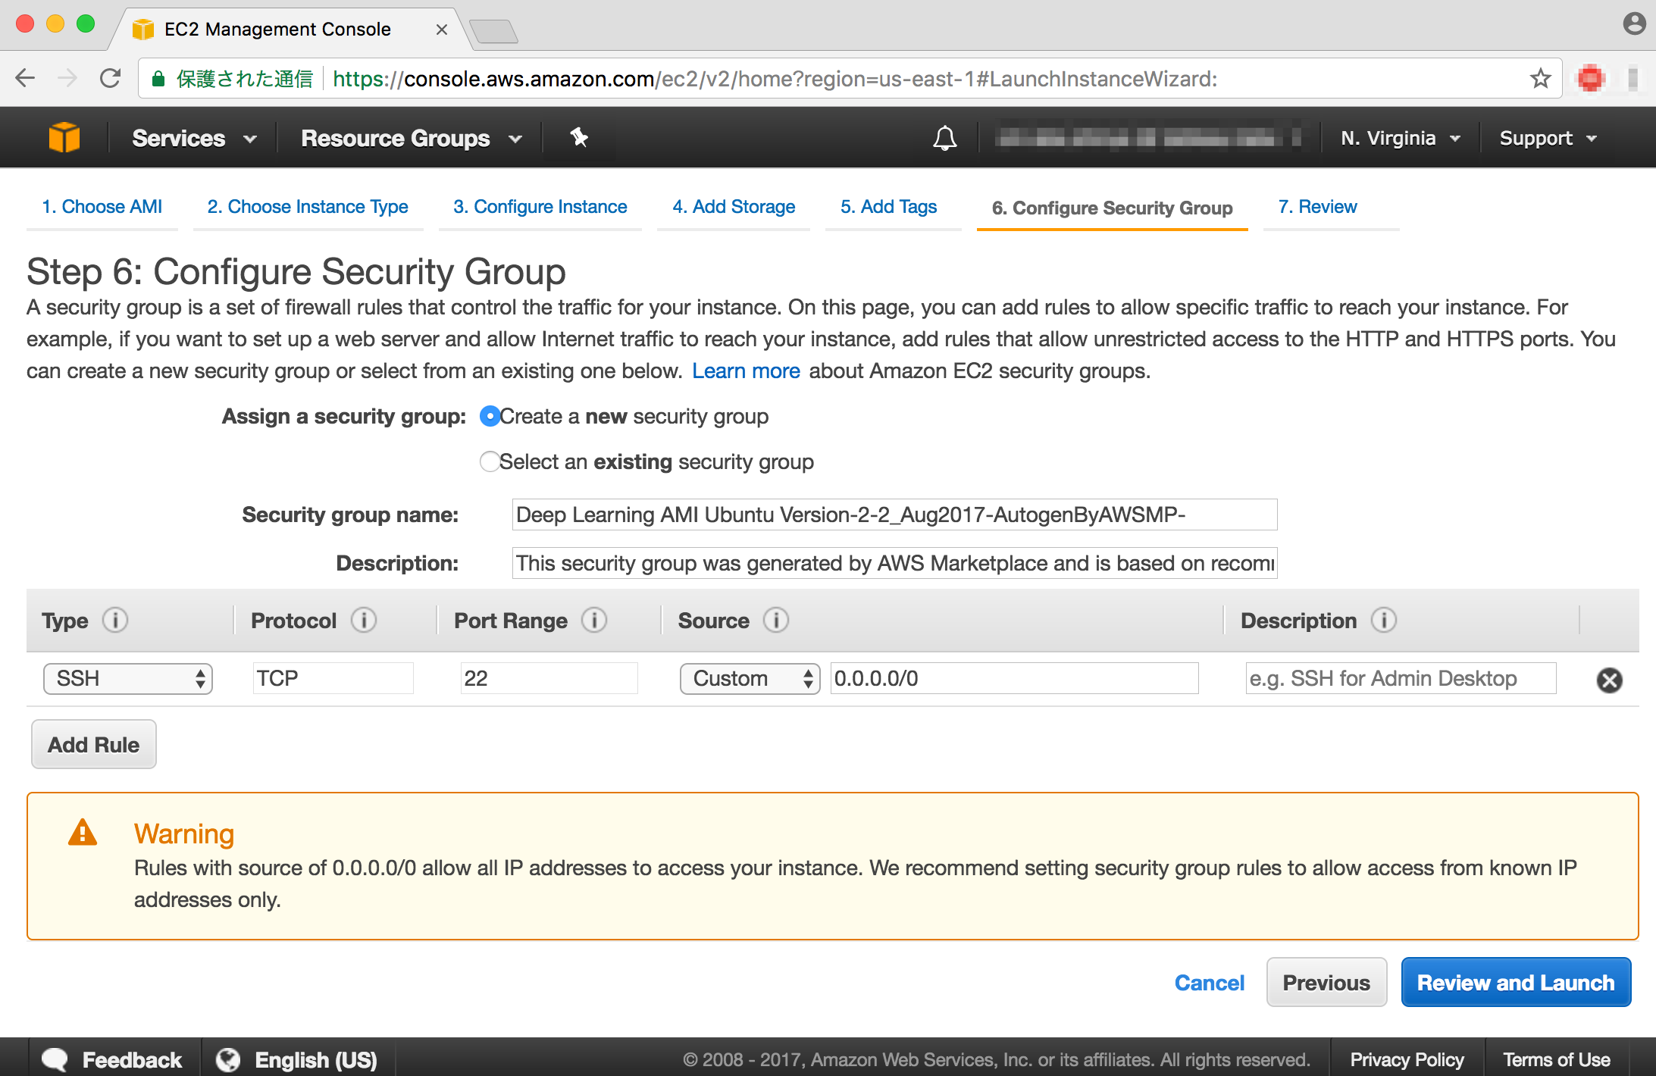Open the Custom source dropdown
Viewport: 1656px width, 1076px height.
[x=750, y=678]
